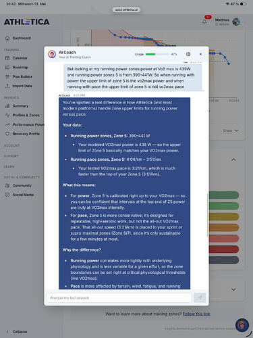Click the Profiles & Zones icon
Screen dimensions: 253x338
(7, 115)
